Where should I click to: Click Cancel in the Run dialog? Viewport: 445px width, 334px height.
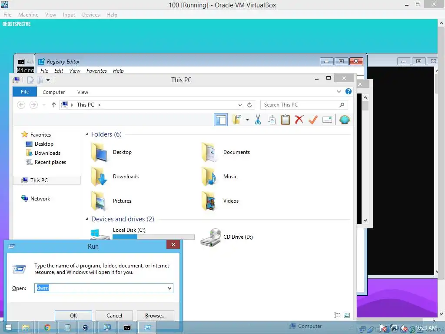(x=114, y=316)
